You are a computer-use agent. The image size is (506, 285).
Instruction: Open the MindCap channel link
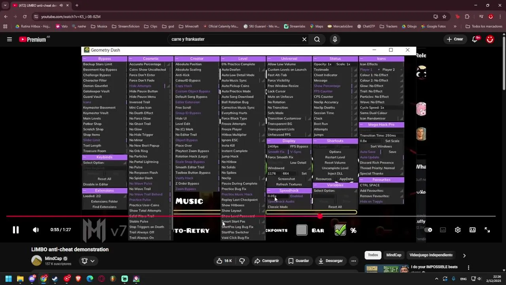click(x=53, y=258)
